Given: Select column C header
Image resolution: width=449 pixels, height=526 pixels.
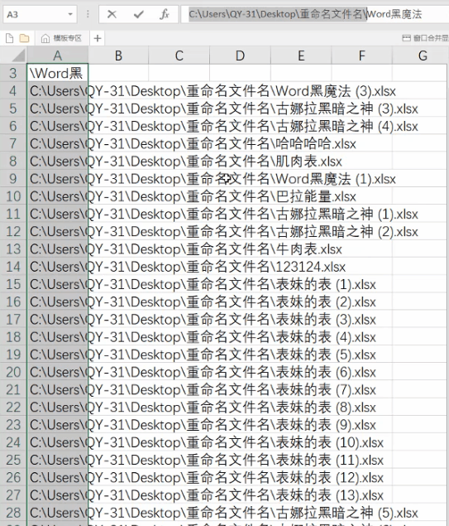Looking at the screenshot, I should coord(179,55).
